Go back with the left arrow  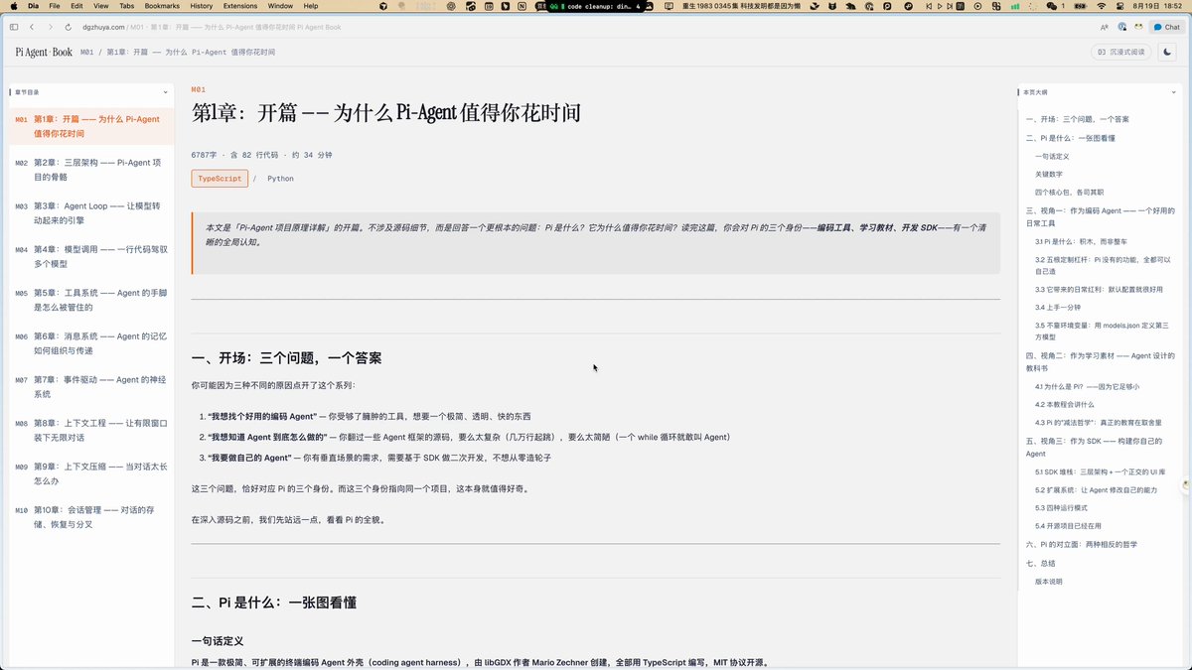click(x=32, y=27)
